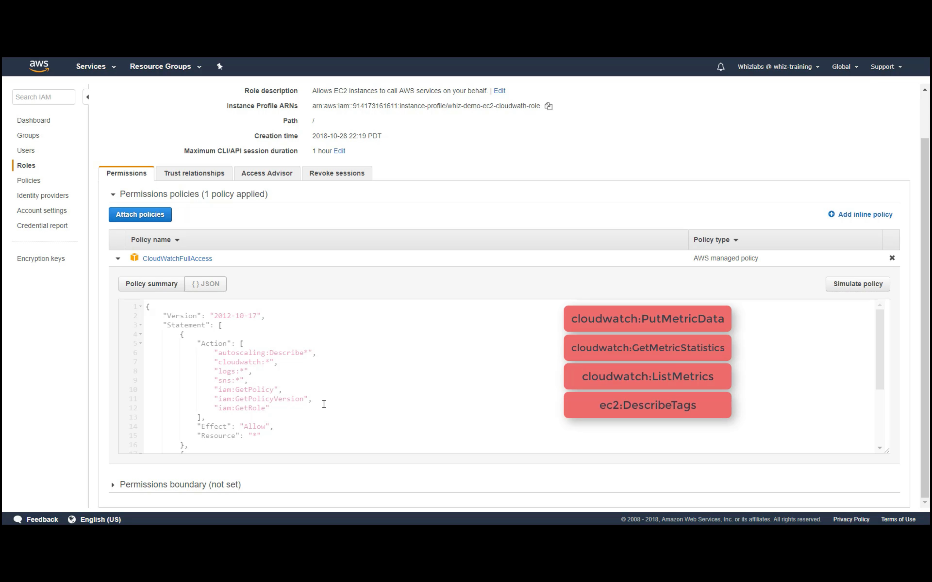
Task: Collapse the CloudWatchFullAccess policy row arrow
Action: pos(118,258)
